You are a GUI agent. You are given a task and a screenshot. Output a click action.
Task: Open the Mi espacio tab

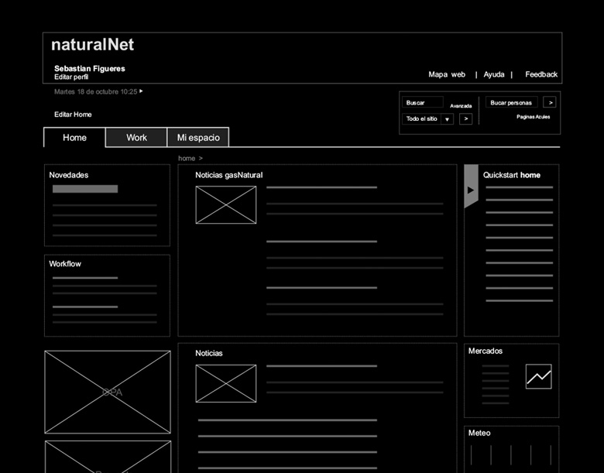198,138
